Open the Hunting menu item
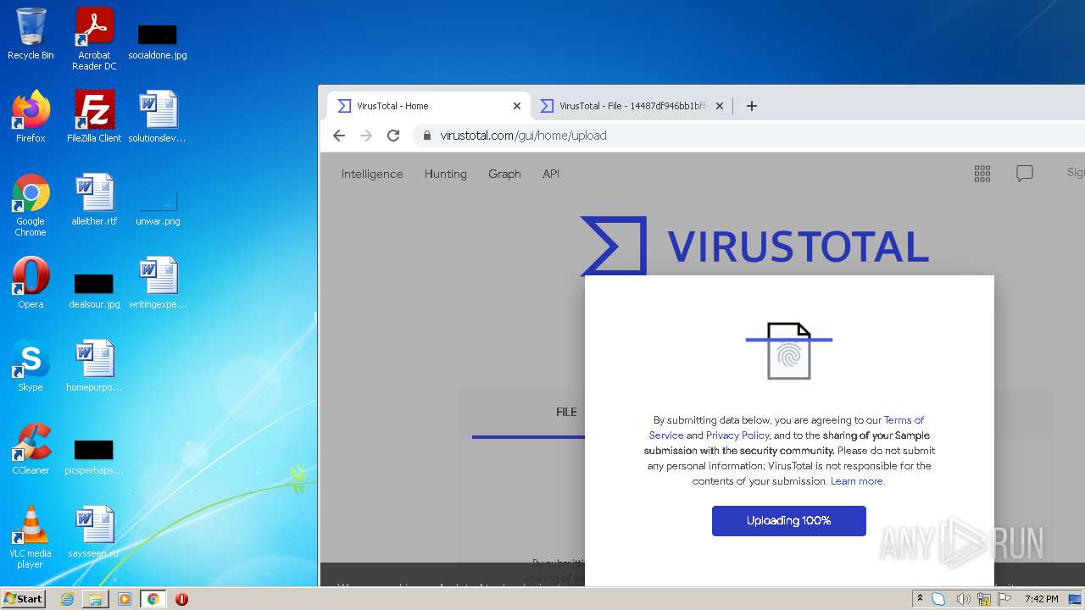The image size is (1085, 610). [x=446, y=174]
